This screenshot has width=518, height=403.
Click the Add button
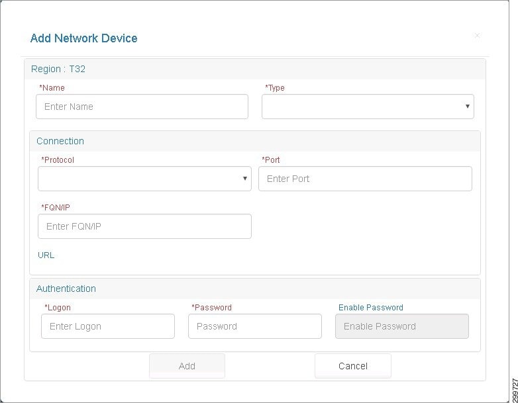tap(187, 366)
